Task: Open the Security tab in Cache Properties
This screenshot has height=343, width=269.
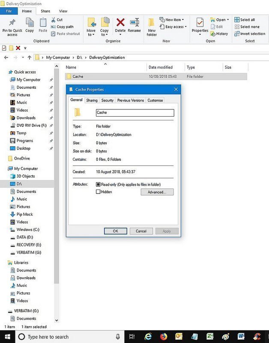Action: 107,100
